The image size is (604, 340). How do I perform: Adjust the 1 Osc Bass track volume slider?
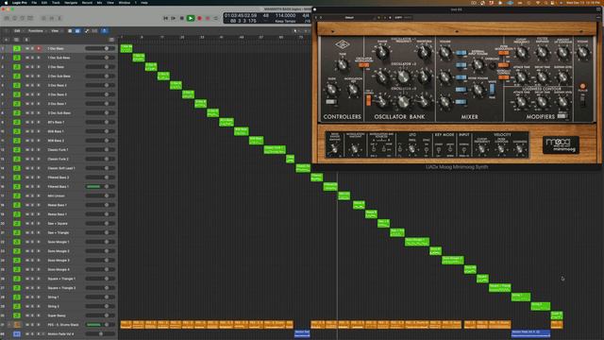coord(100,48)
